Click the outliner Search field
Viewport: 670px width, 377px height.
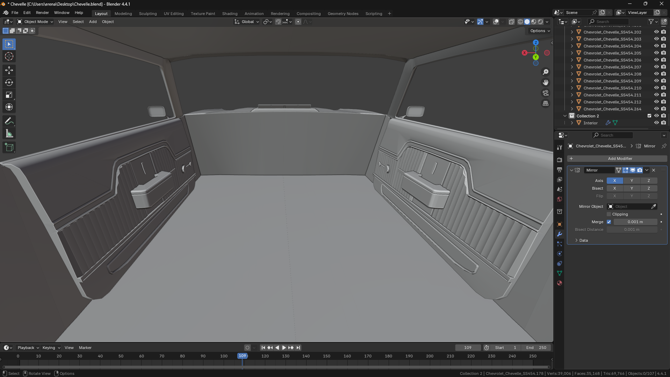click(608, 22)
